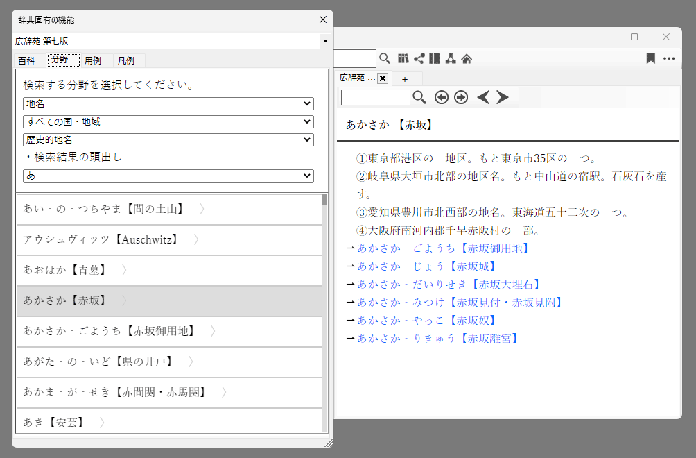
Task: Switch to the 百科 tab
Action: (27, 60)
